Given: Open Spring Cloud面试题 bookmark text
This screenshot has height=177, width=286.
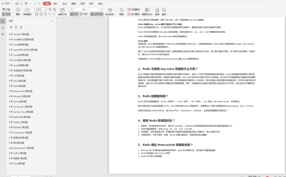Looking at the screenshot, I should pos(23,112).
